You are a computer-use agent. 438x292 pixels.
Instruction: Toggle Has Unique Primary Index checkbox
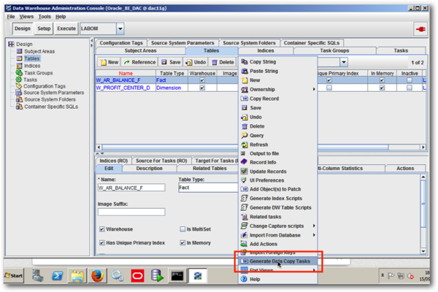click(x=102, y=243)
